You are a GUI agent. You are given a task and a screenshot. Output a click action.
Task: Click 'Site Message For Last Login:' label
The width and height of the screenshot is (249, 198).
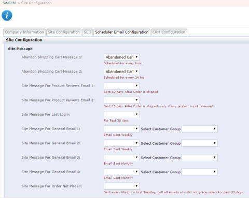[46, 115]
